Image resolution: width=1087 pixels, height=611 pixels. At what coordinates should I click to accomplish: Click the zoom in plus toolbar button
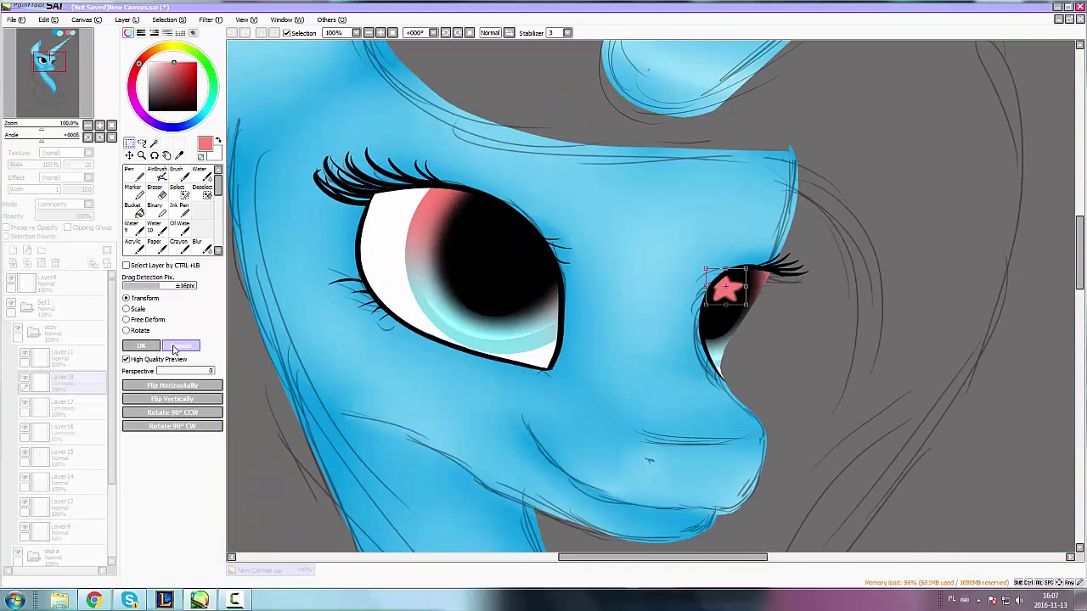(380, 32)
